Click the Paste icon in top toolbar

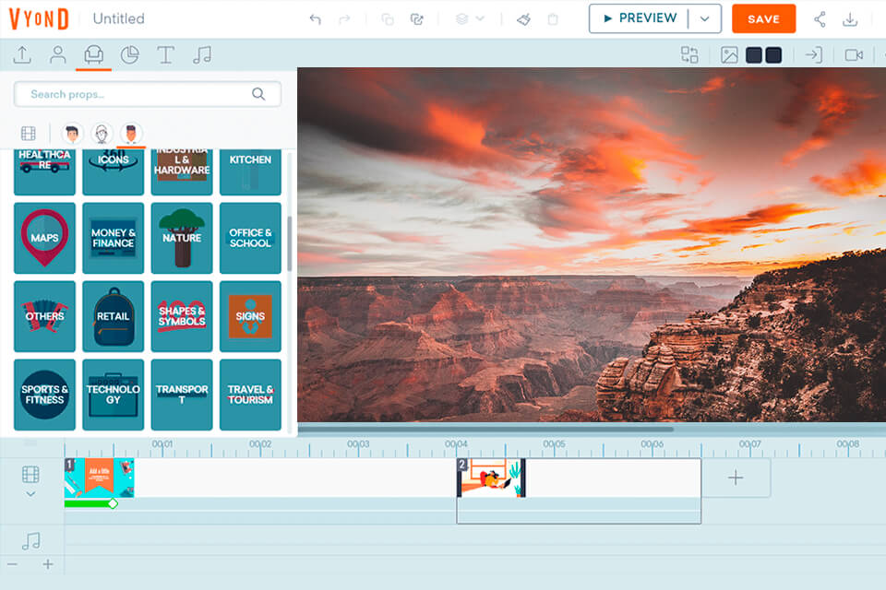(417, 19)
